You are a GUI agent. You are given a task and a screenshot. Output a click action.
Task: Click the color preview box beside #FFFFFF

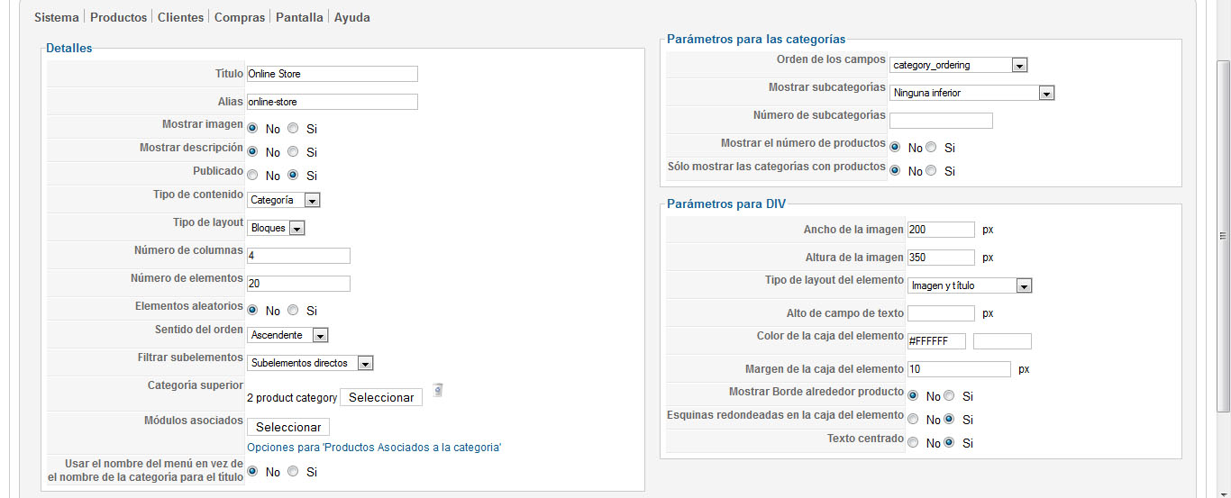click(x=1002, y=341)
